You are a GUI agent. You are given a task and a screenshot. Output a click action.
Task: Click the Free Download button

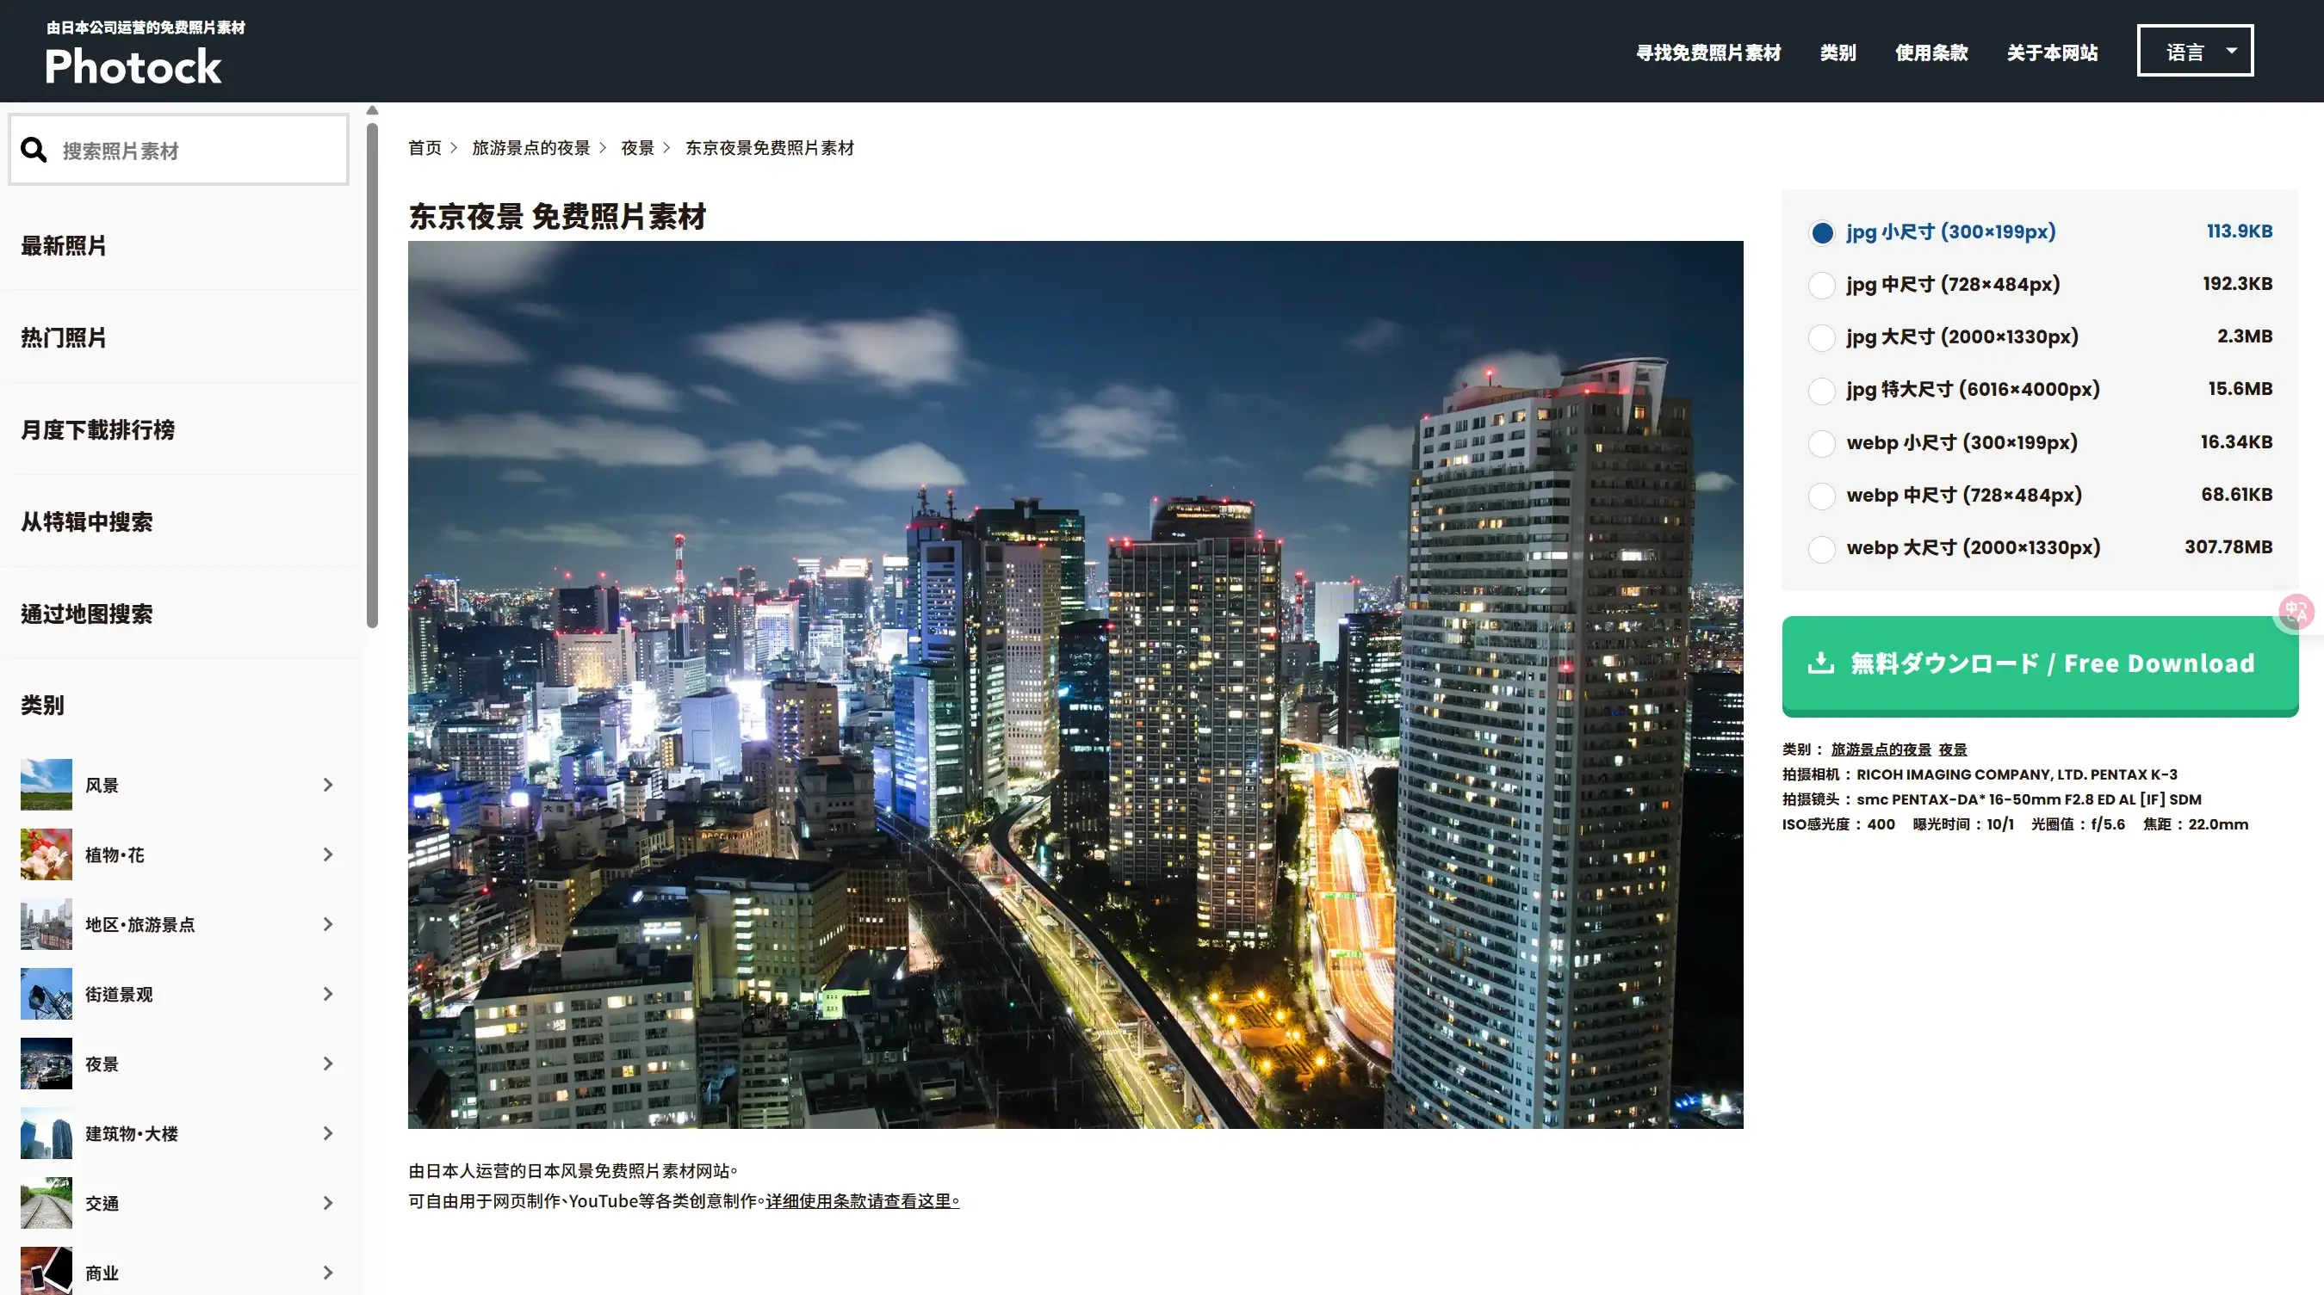coord(2039,664)
